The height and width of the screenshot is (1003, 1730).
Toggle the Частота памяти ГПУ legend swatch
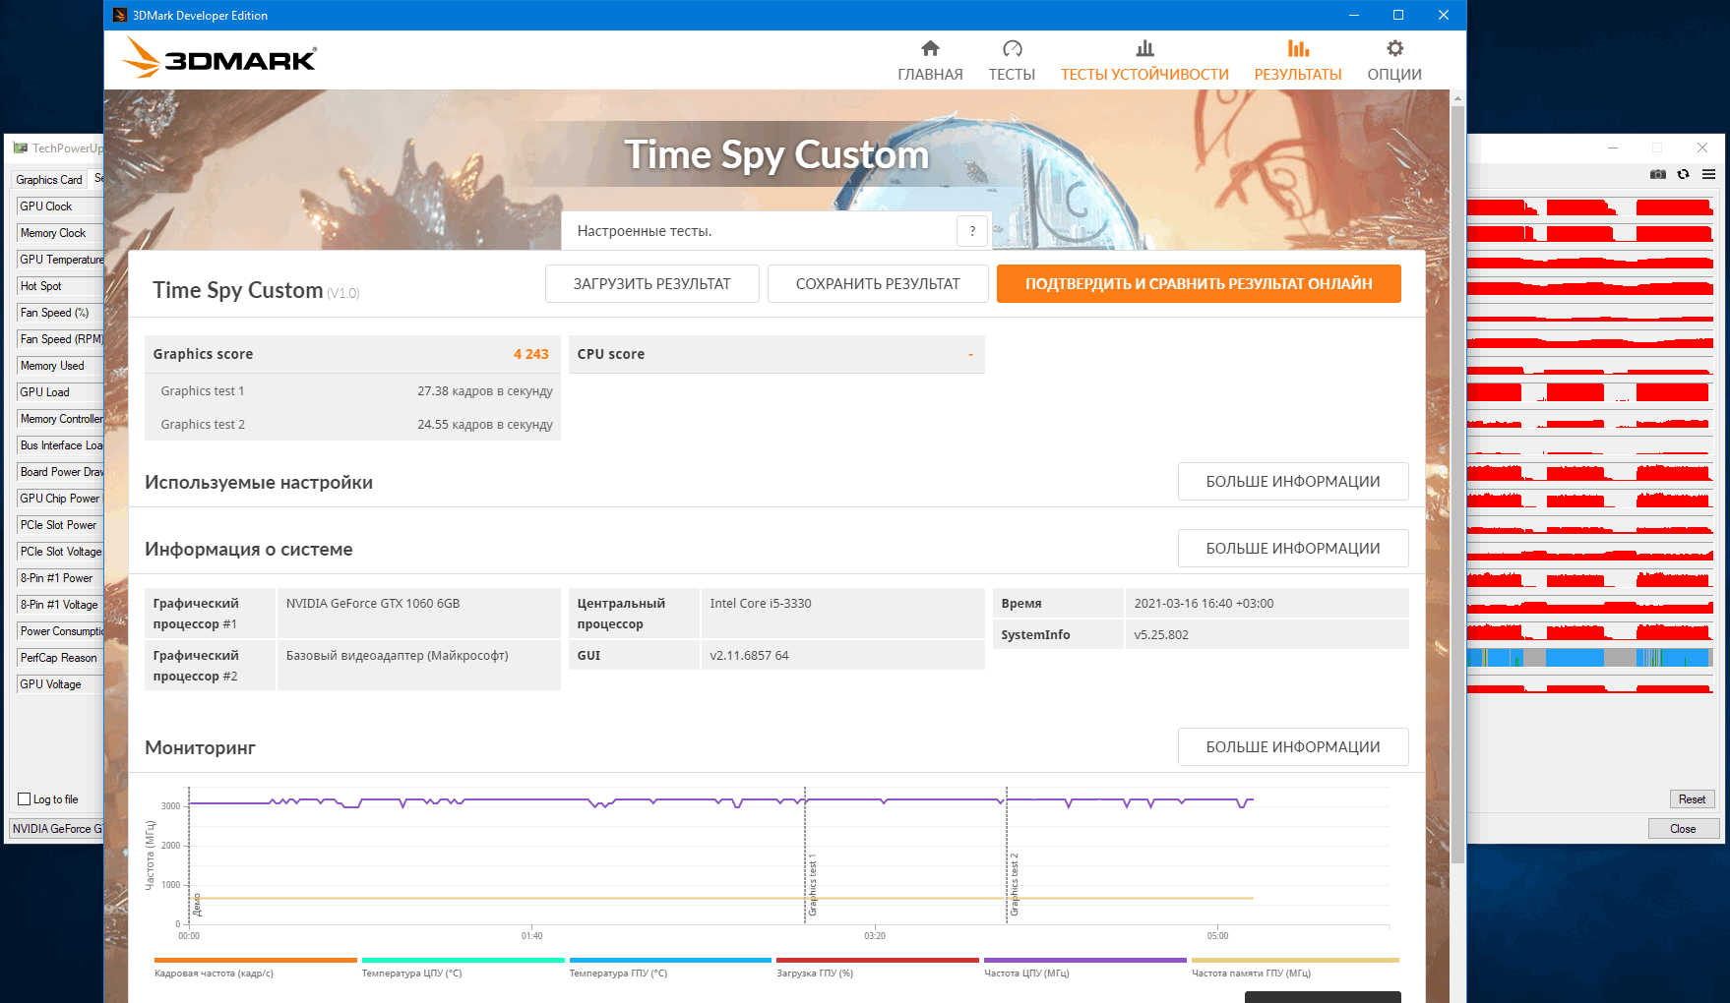1295,960
